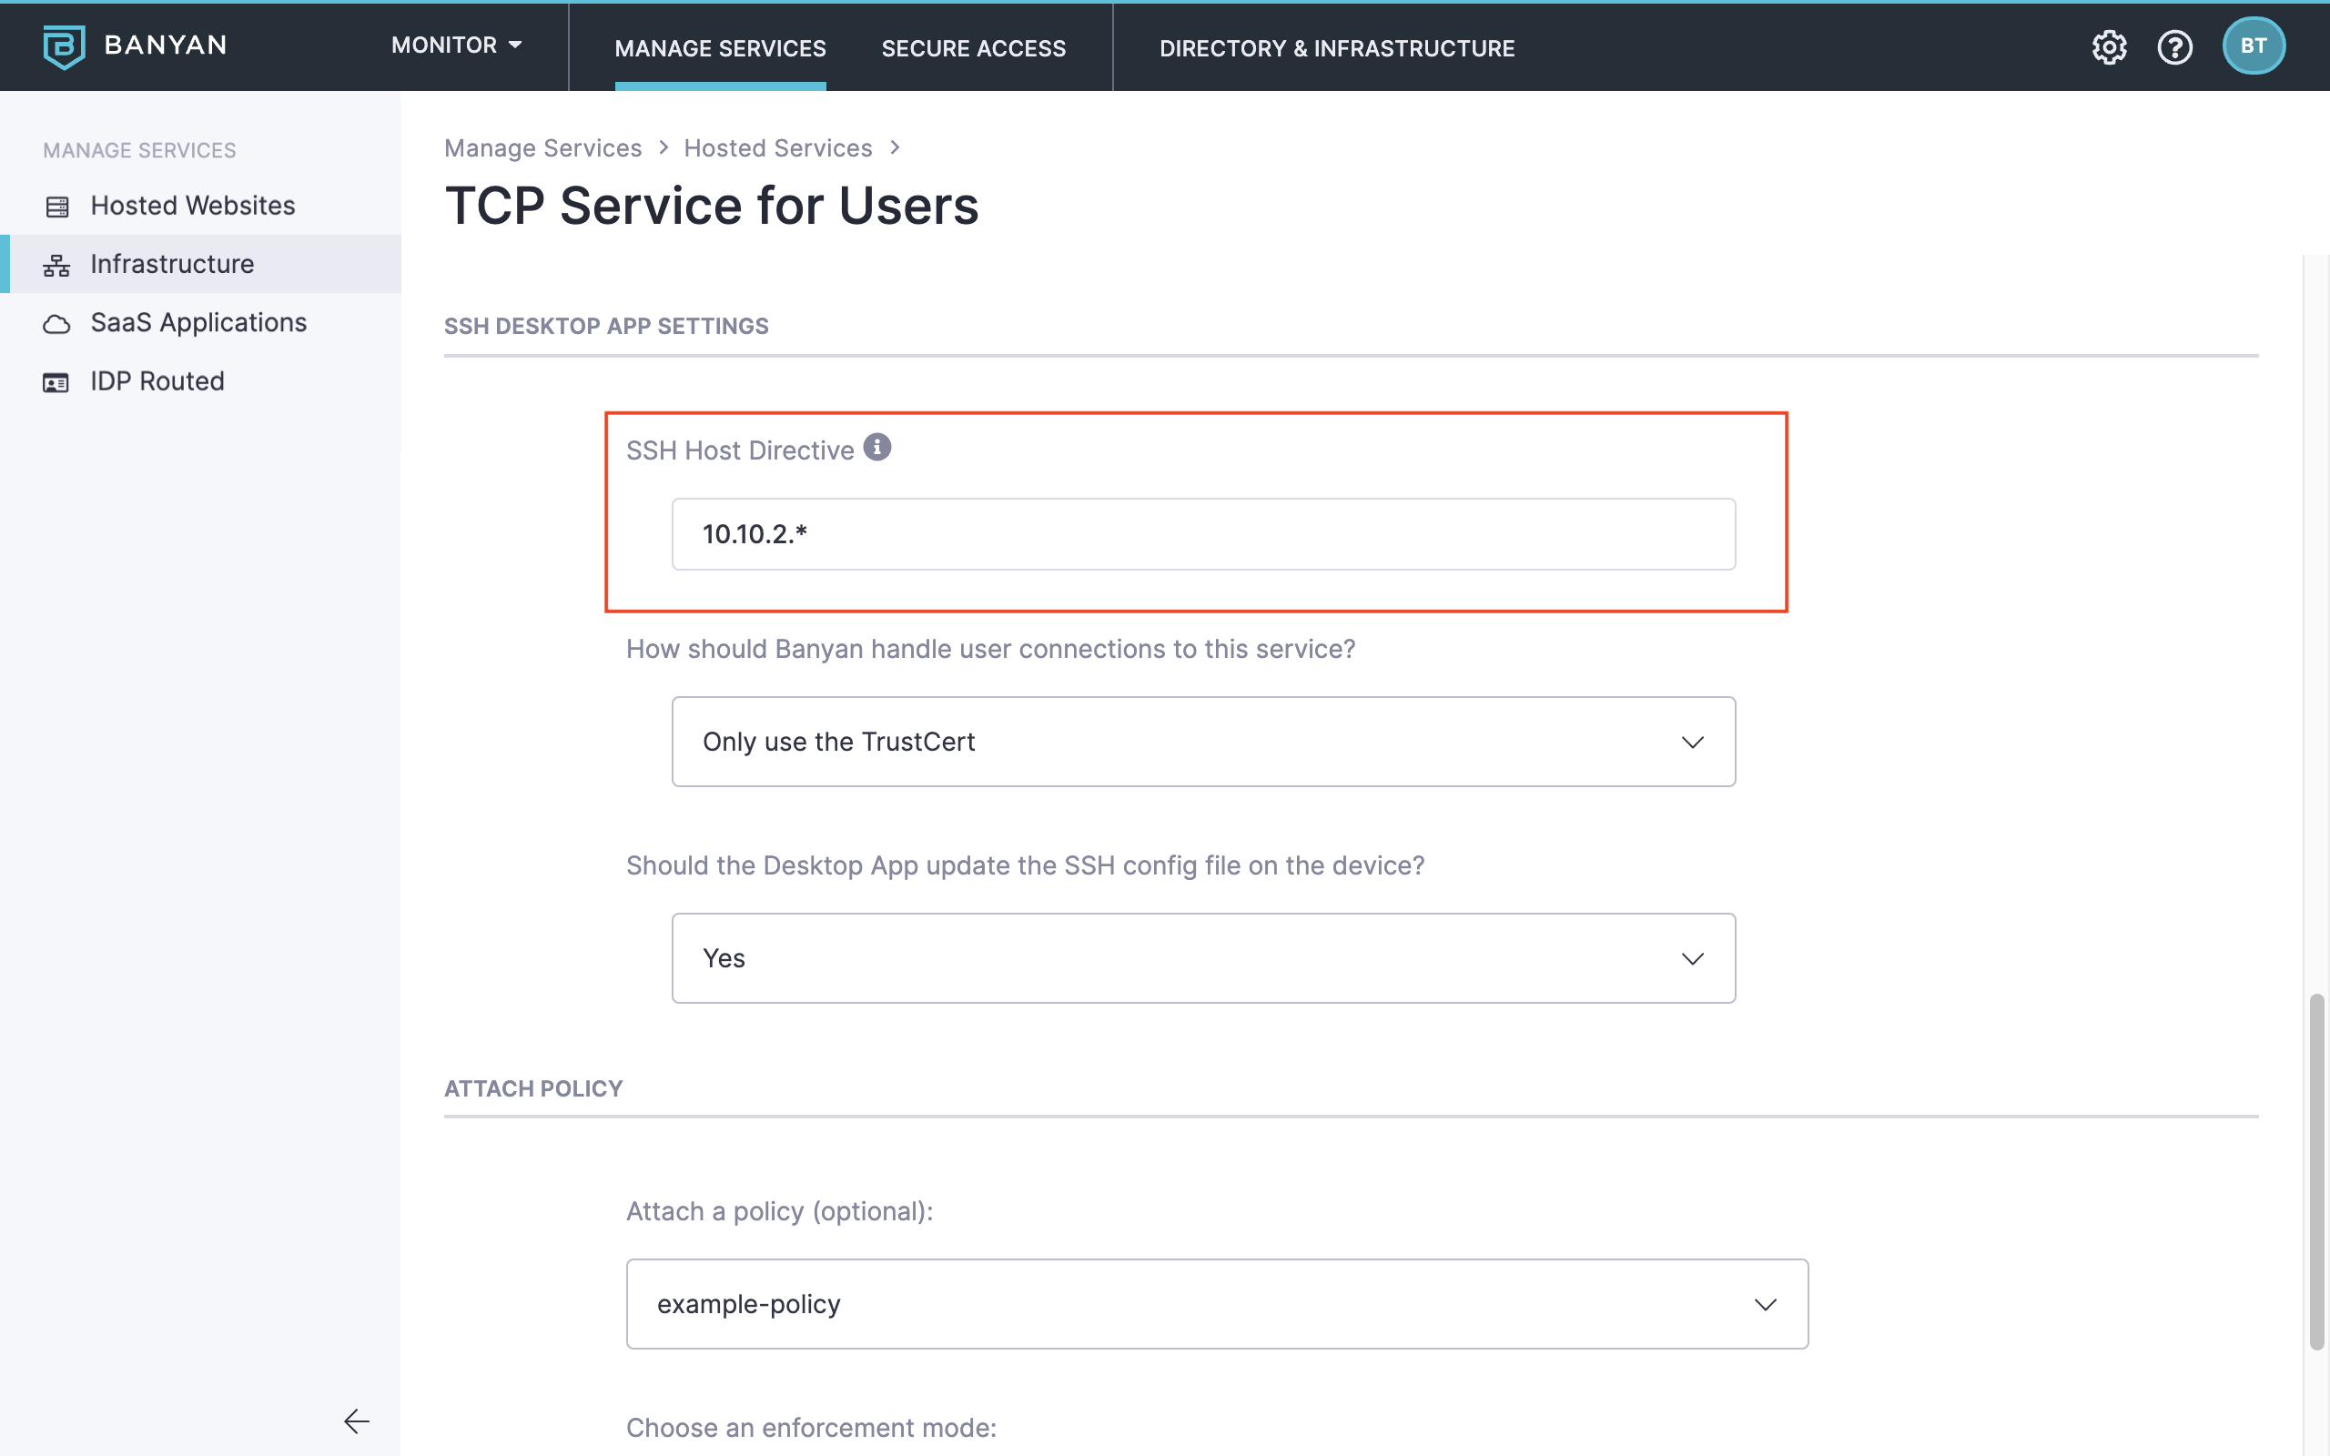
Task: Click the SSH Host Directive input field
Action: pos(1203,534)
